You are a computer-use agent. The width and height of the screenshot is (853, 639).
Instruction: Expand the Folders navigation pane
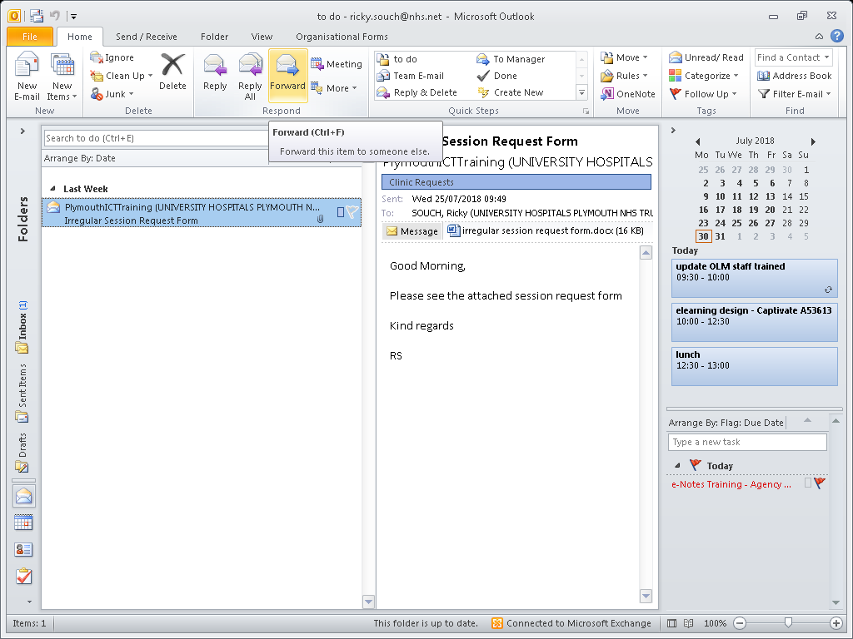22,131
